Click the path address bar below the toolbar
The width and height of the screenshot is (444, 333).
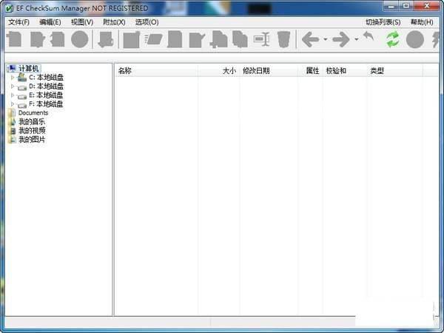[222, 58]
